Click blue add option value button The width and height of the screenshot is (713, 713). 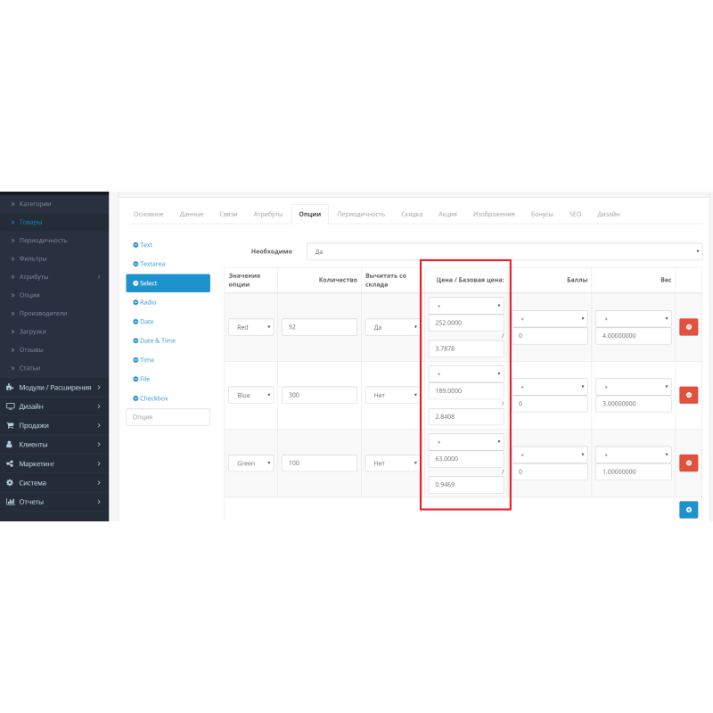(688, 510)
